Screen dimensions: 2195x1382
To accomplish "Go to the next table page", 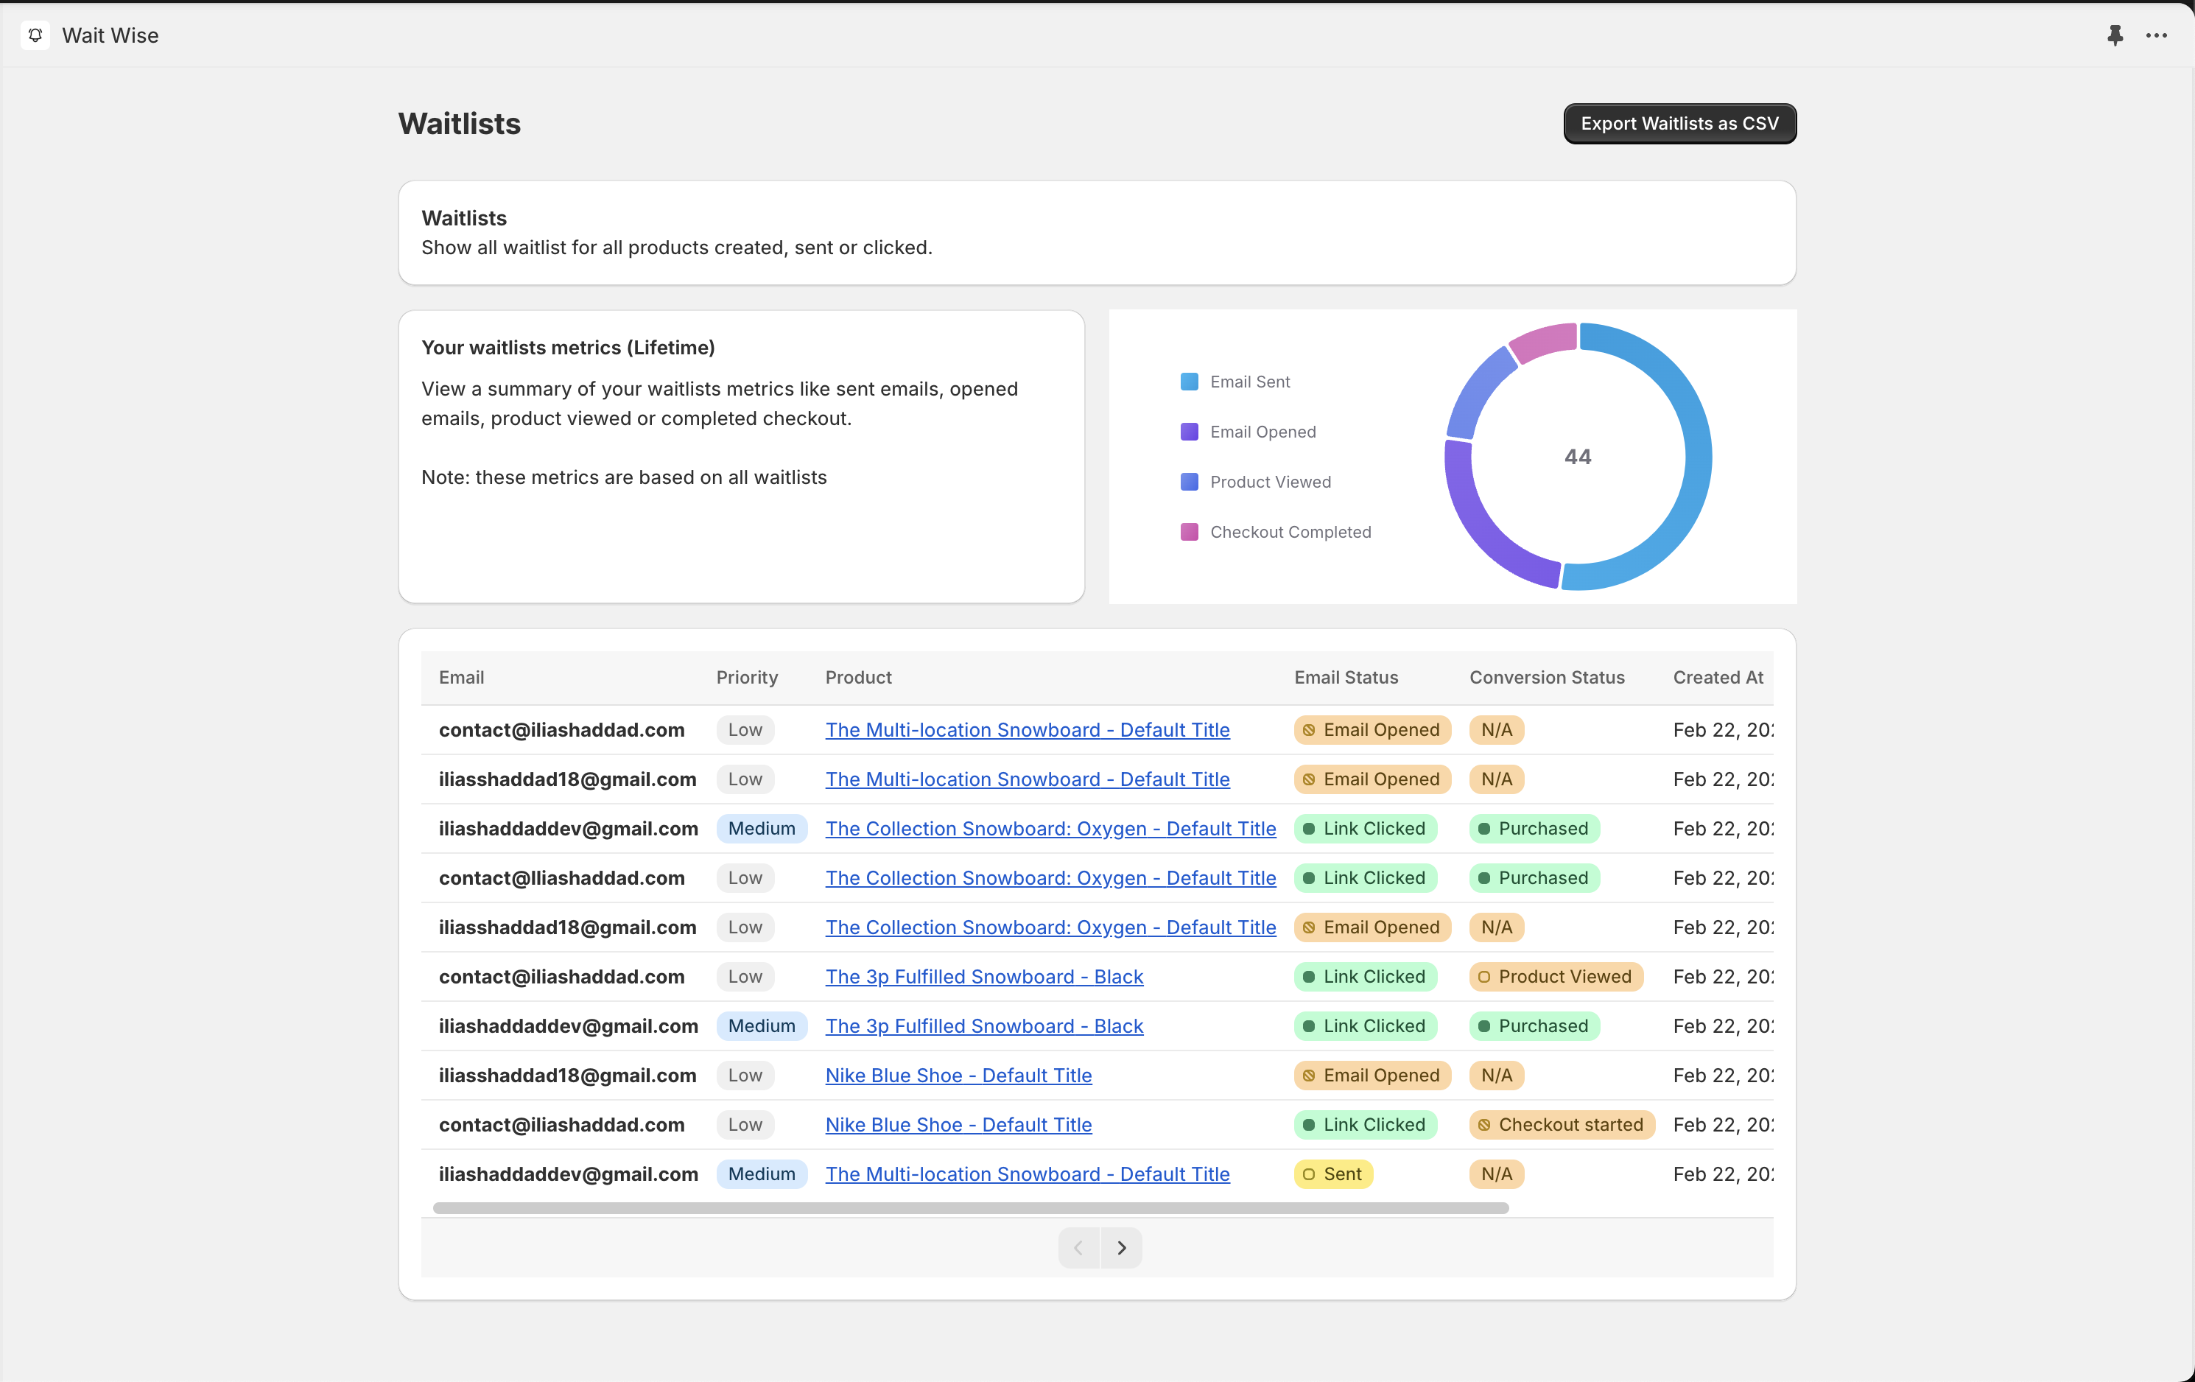I will tap(1121, 1247).
